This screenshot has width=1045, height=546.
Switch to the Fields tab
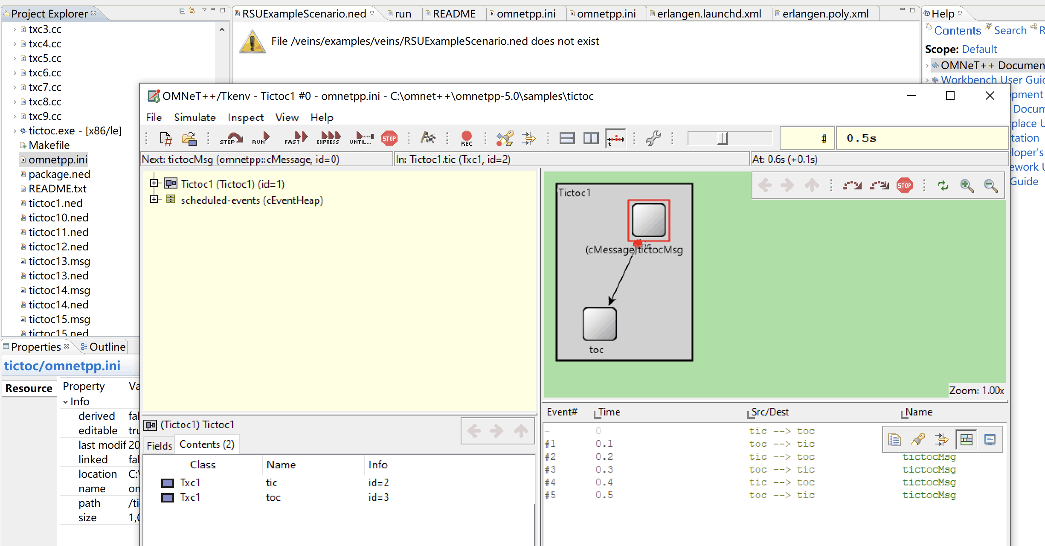[x=159, y=446]
